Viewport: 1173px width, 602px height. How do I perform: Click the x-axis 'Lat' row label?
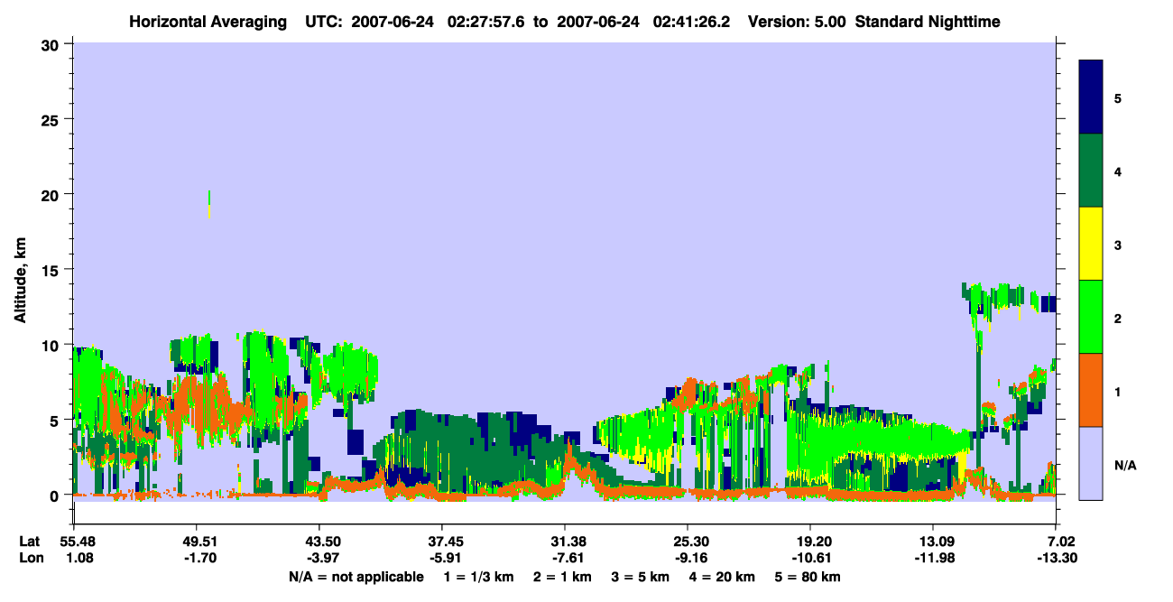coord(30,542)
